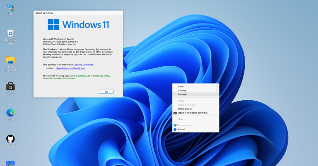318x166 pixels.
Task: Select the Recycle Bin desktop icon
Action: 10,37
